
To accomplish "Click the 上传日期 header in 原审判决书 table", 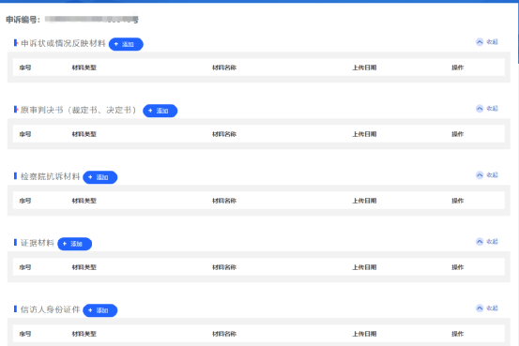I will point(364,134).
